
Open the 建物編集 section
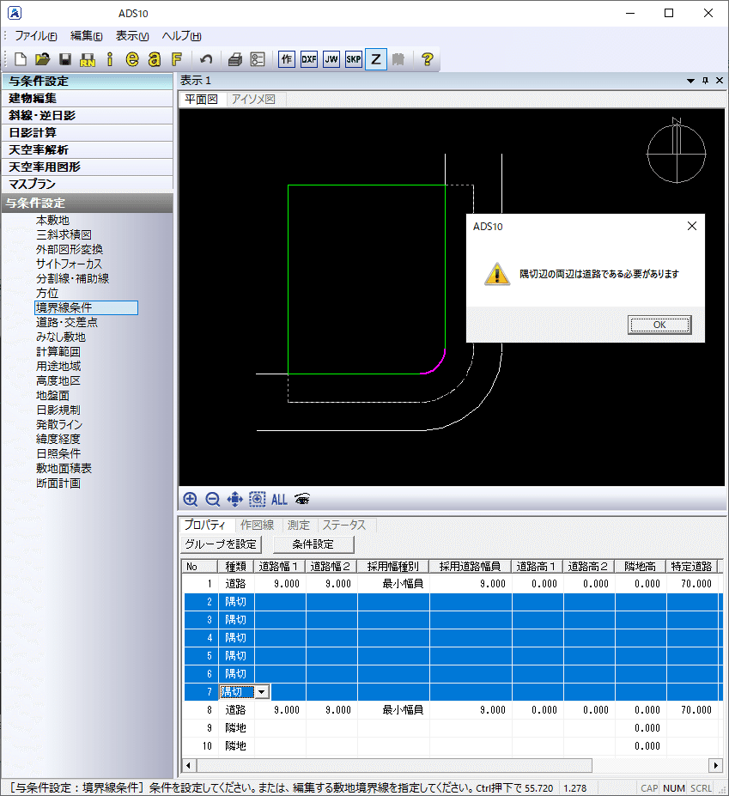pos(87,99)
